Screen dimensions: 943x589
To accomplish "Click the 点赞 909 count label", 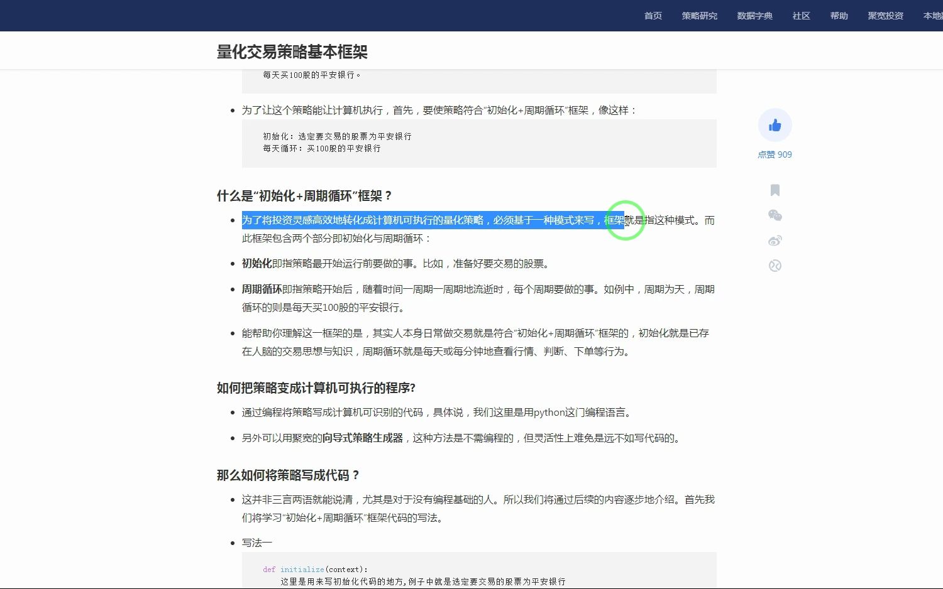I will pos(775,154).
